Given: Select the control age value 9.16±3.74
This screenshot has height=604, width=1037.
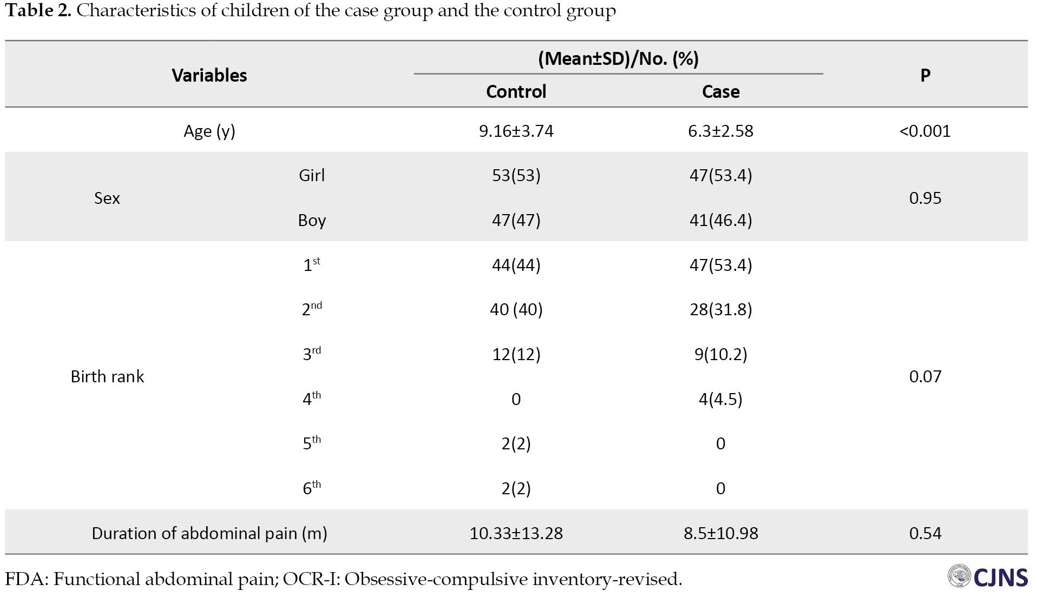Looking at the screenshot, I should click(516, 131).
